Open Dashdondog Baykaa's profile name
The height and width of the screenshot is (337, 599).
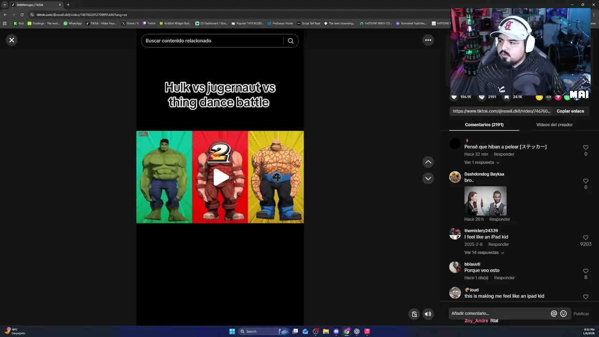point(484,174)
